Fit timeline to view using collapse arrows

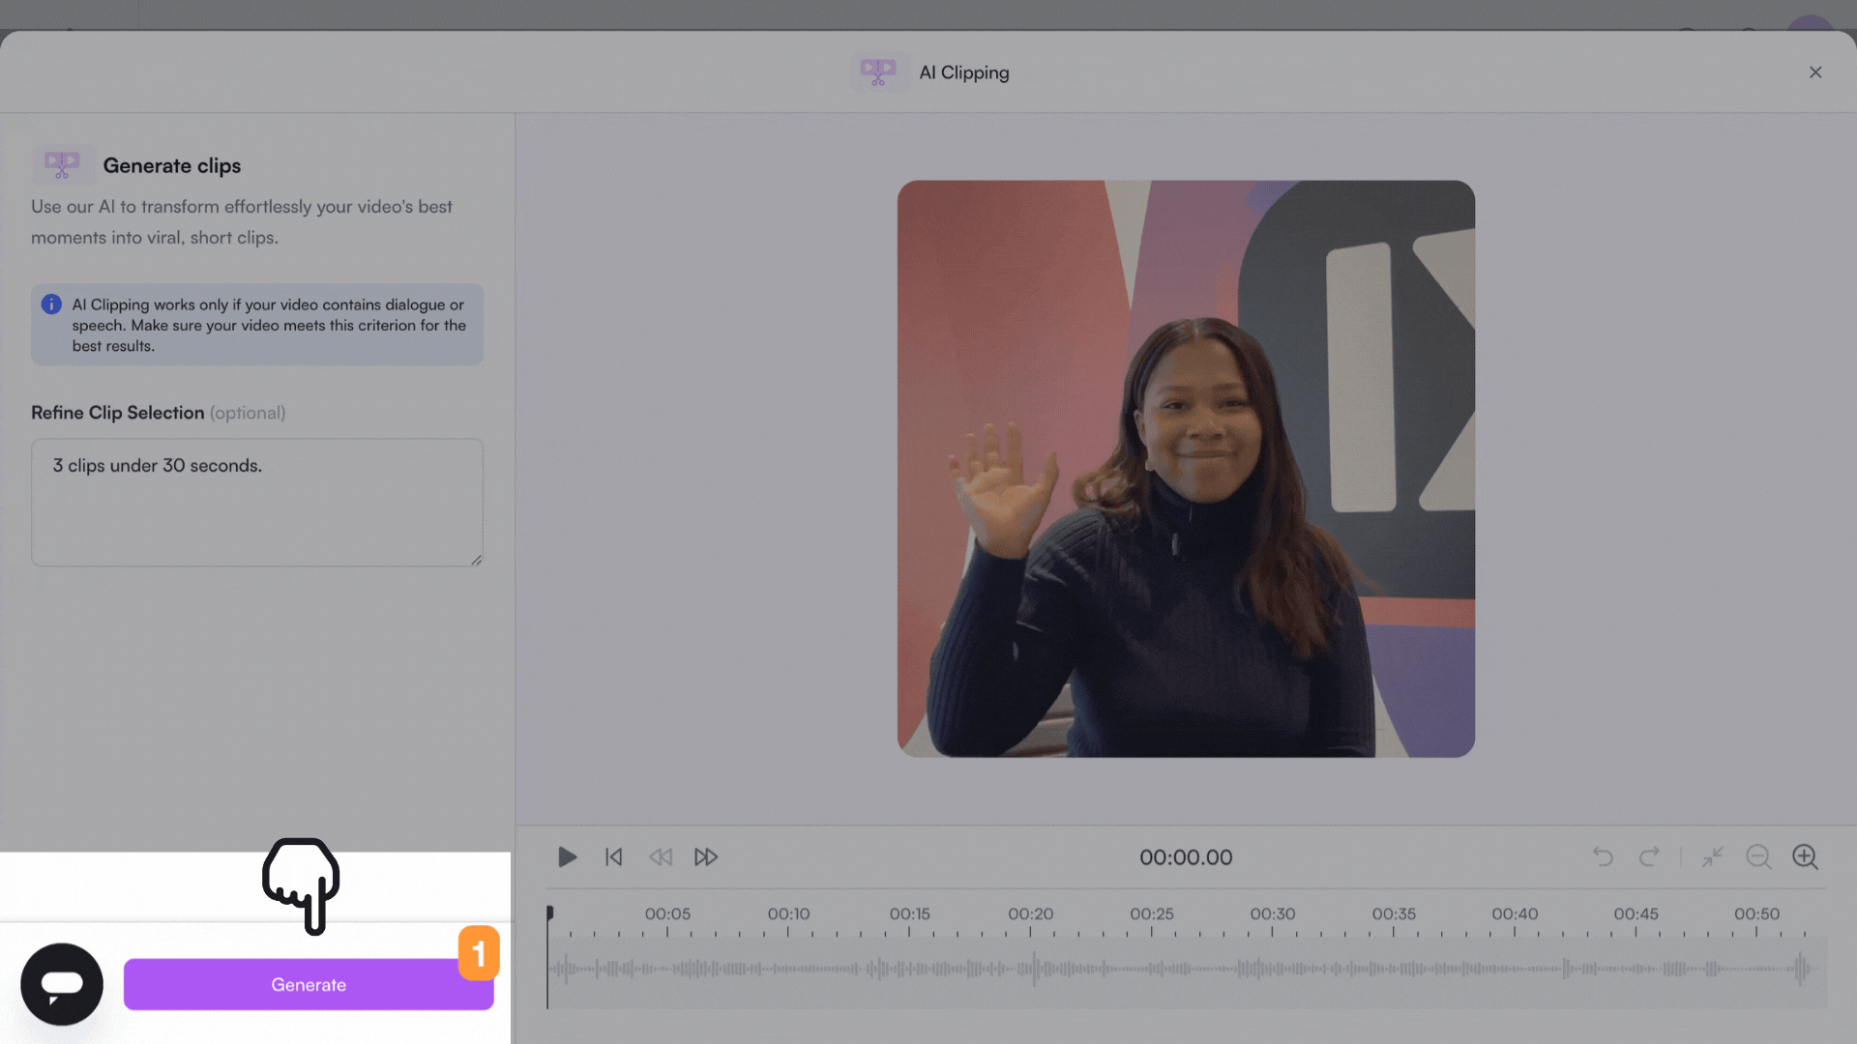1713,856
